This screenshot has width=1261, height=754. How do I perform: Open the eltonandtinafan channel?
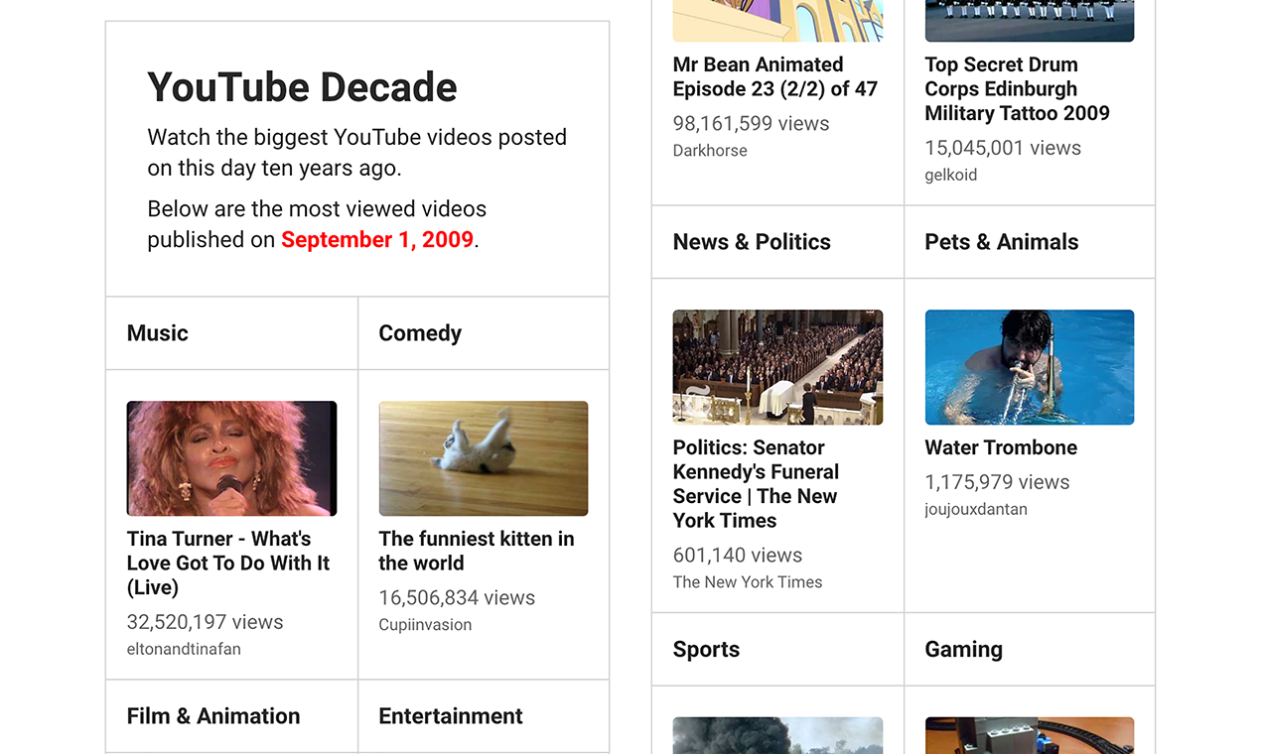point(184,649)
